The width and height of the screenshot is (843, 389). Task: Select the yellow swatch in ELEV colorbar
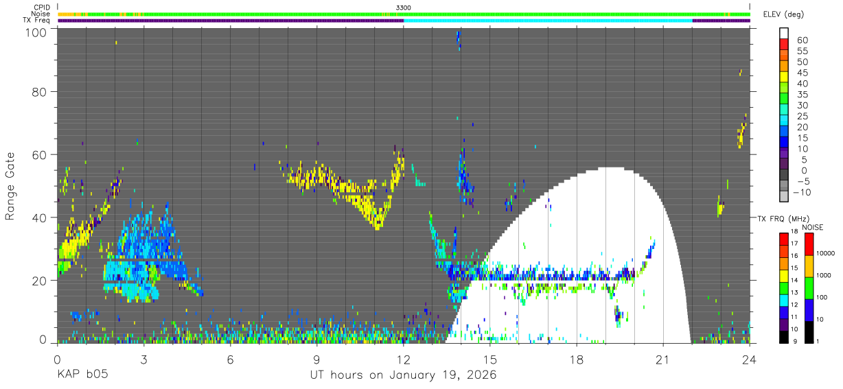click(x=784, y=78)
